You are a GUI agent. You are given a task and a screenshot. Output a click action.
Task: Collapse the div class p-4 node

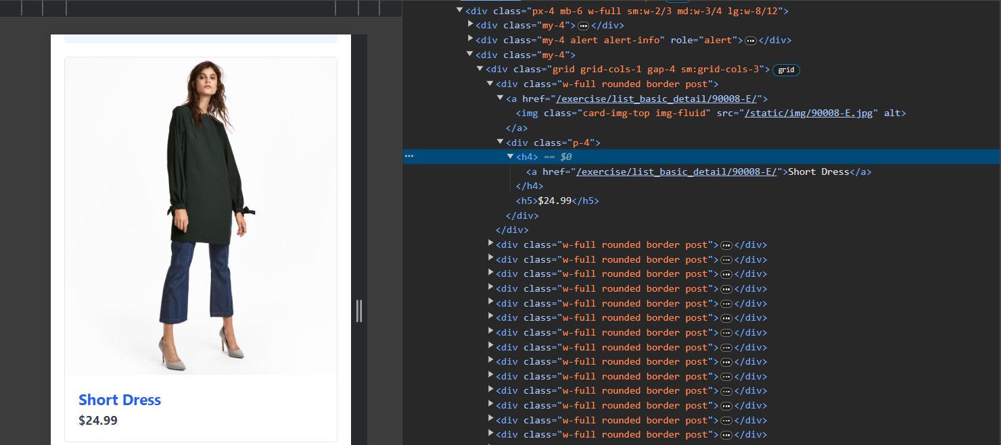[x=500, y=142]
